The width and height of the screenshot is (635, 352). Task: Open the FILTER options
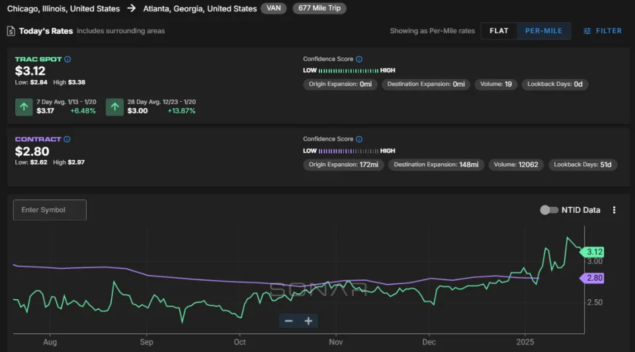coord(603,31)
